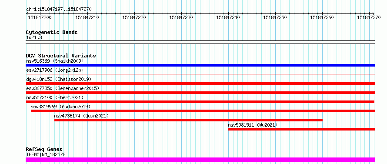This screenshot has width=387, height=164.
Task: Click the nsv4736174 Quan2021 red bar
Action: (x=188, y=120)
